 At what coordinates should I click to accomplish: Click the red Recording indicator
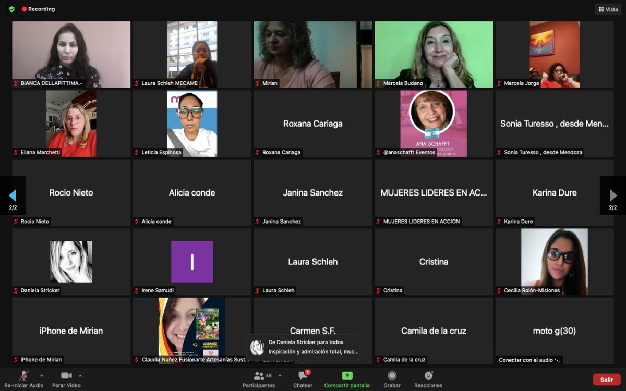[38, 9]
